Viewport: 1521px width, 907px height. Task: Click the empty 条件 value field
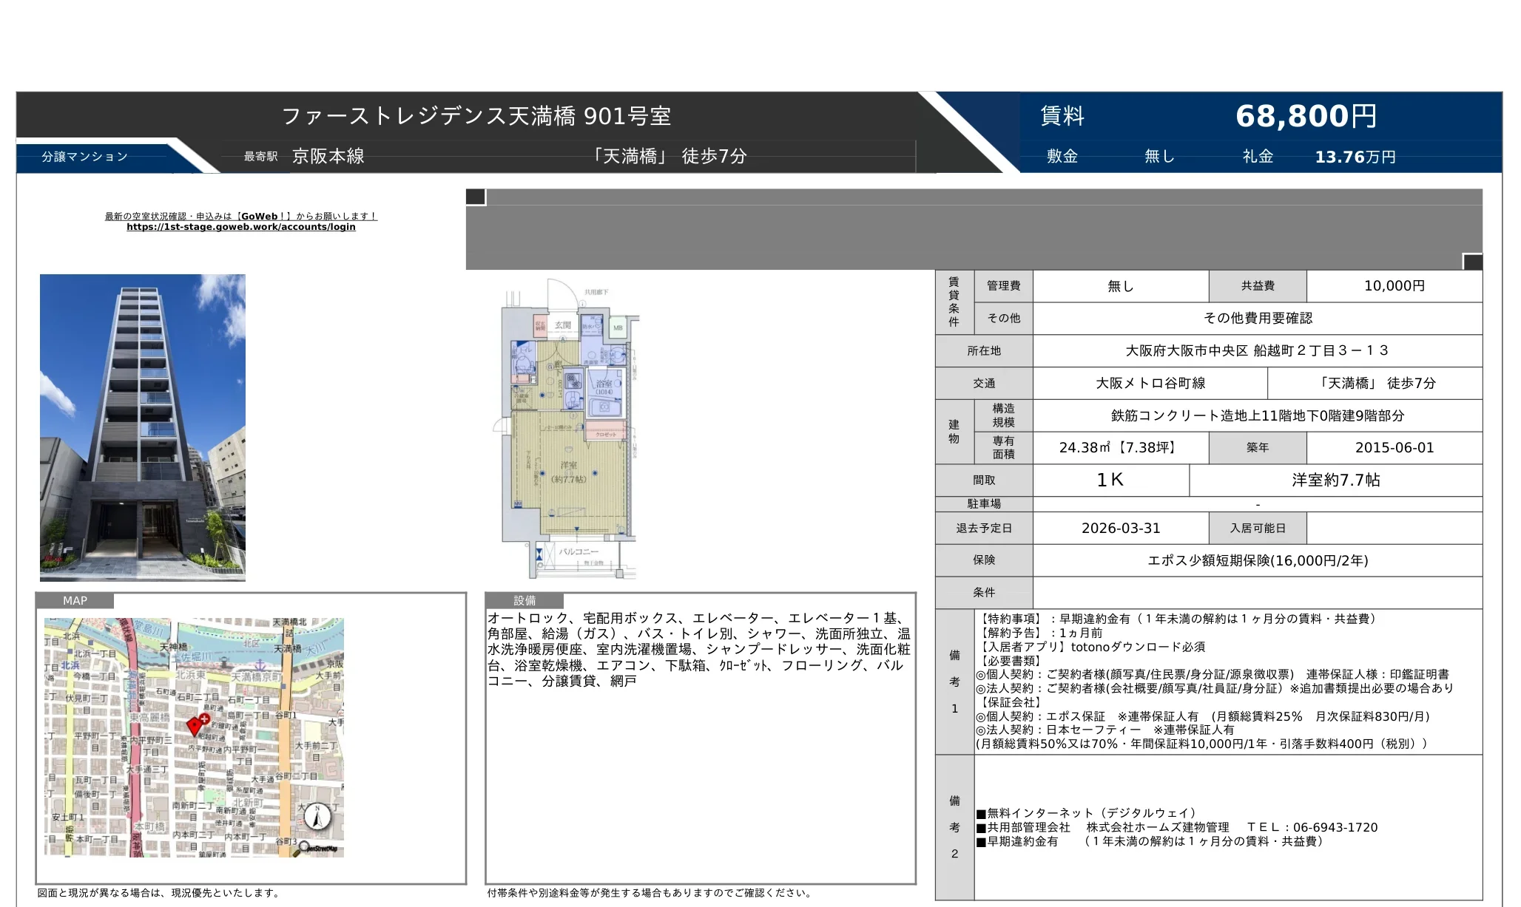[x=1257, y=593]
